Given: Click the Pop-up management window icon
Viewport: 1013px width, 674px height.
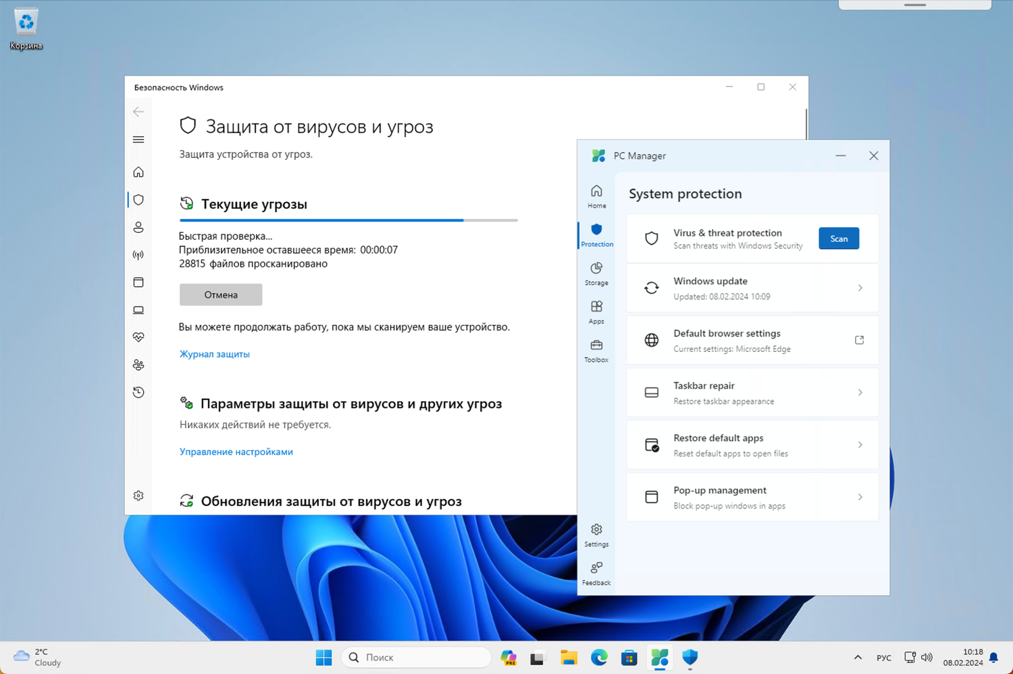Looking at the screenshot, I should [652, 497].
